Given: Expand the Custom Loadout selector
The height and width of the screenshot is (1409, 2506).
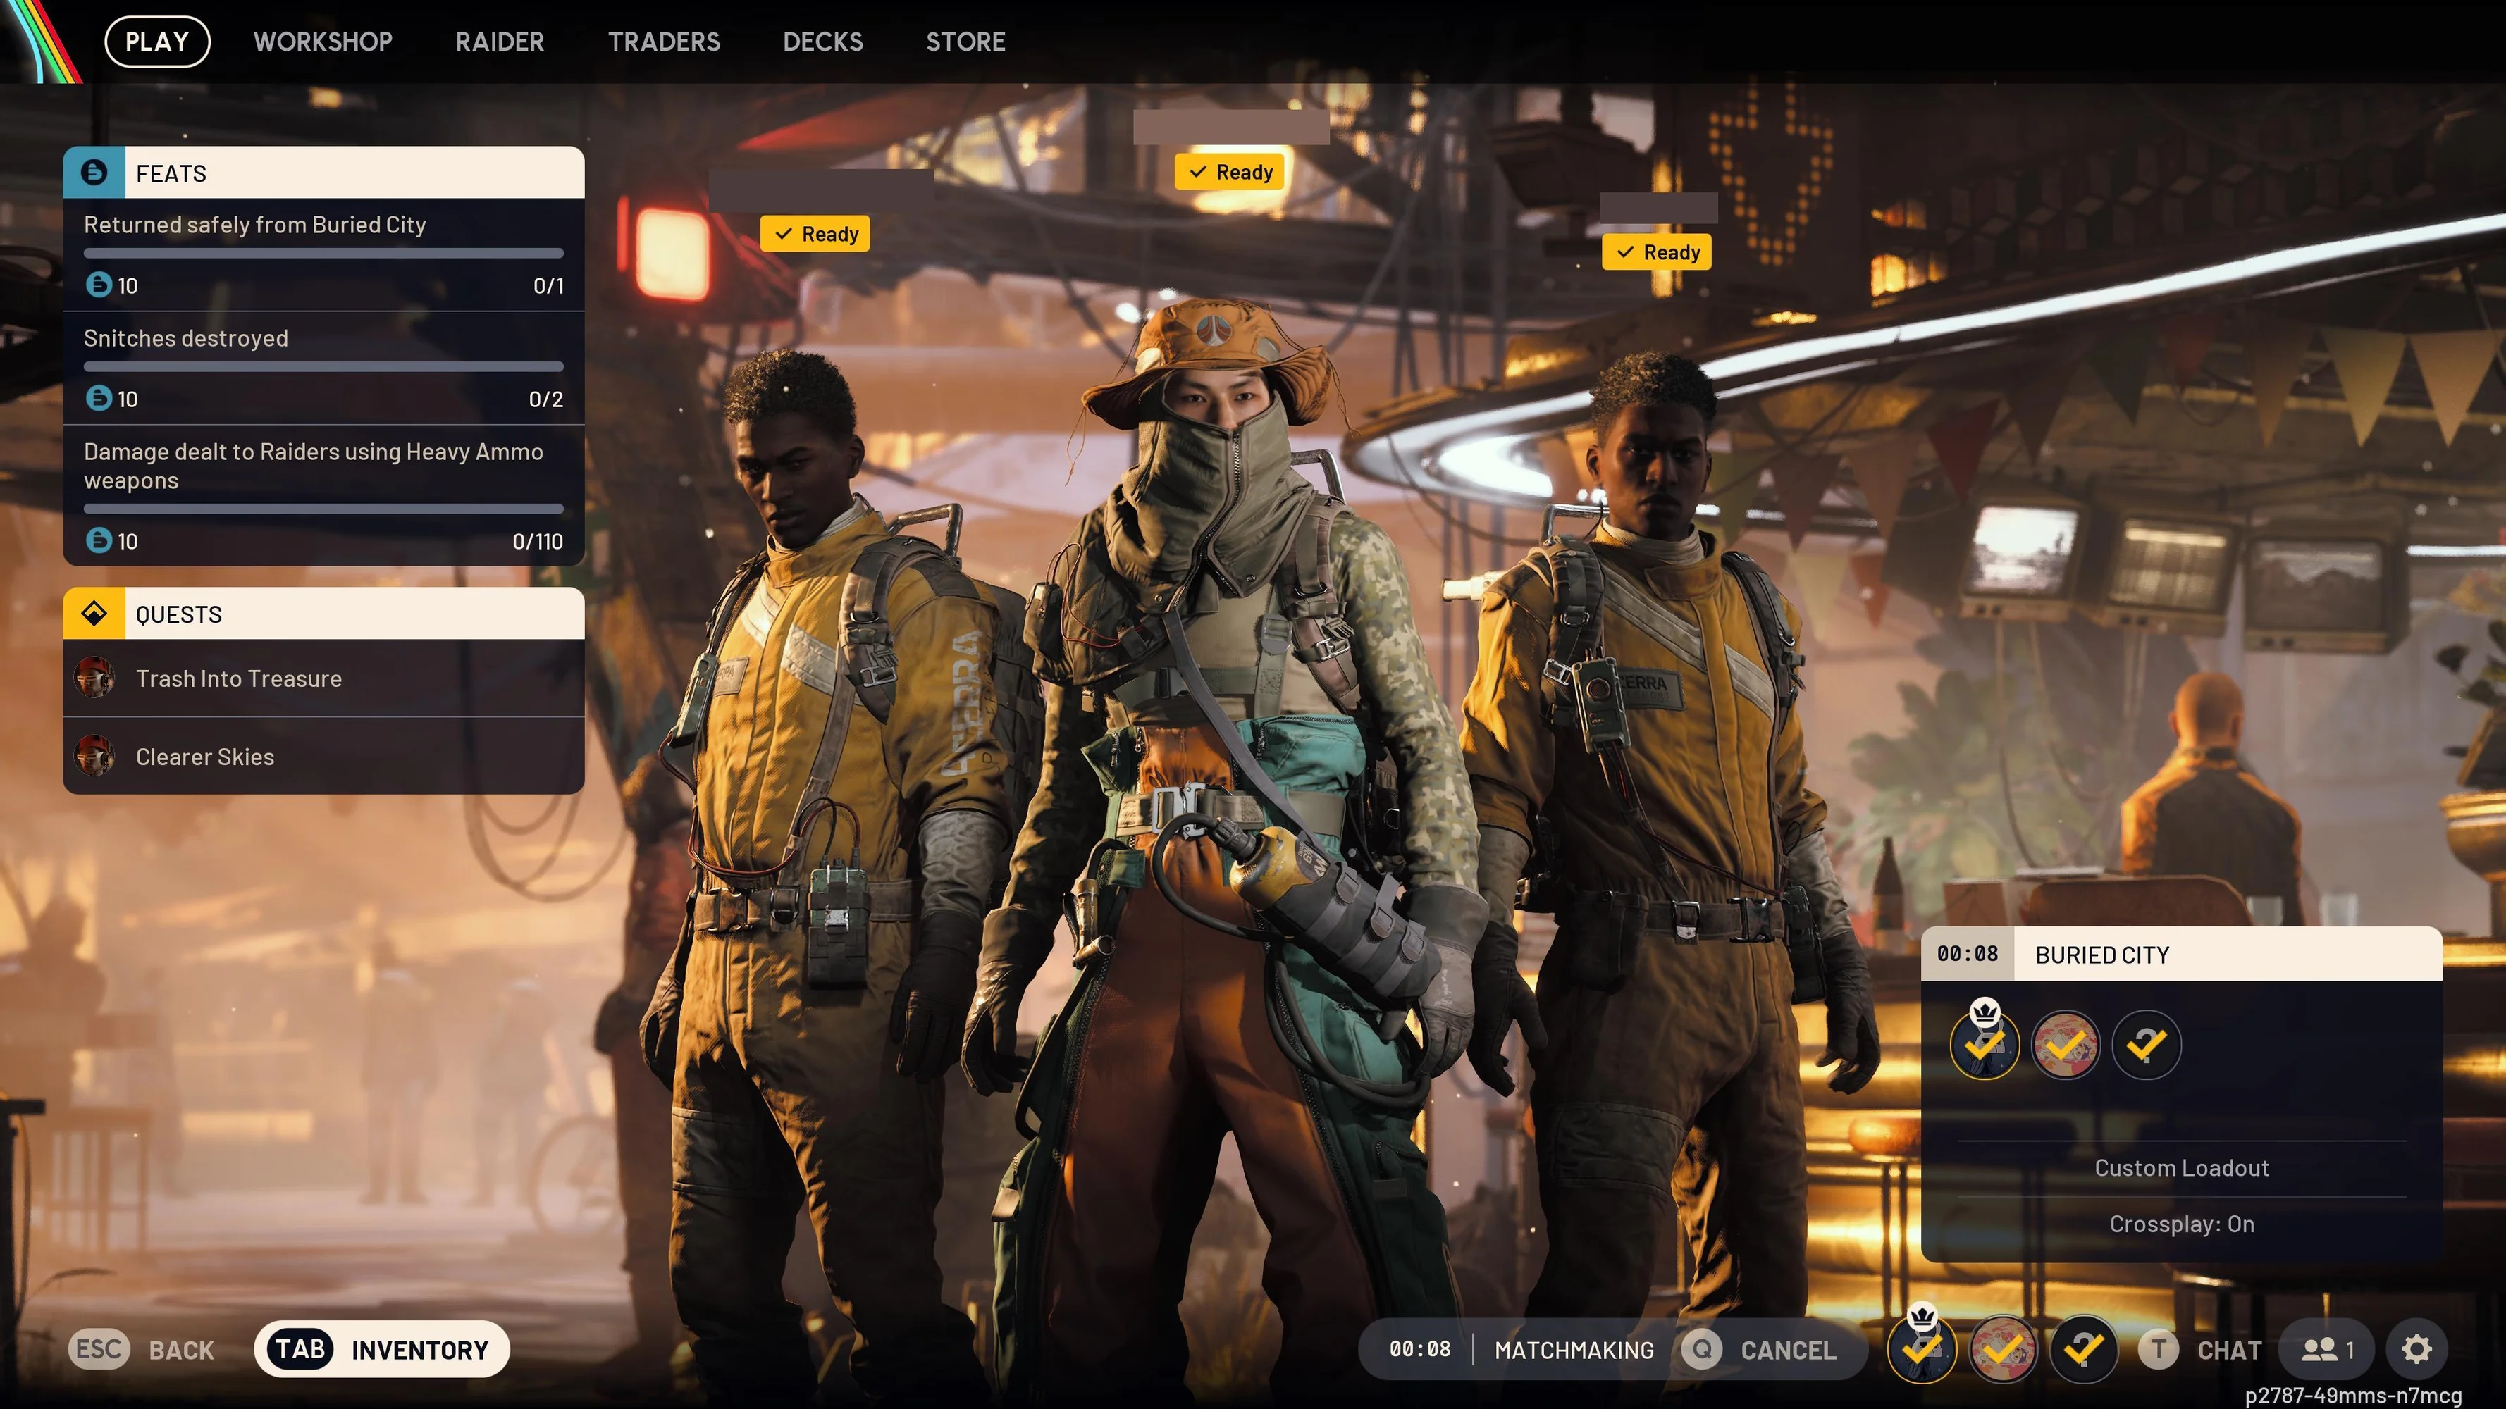Looking at the screenshot, I should tap(2182, 1167).
